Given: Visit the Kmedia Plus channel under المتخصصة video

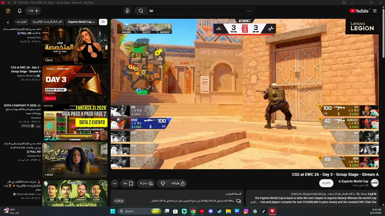Looking at the screenshot, I should (x=34, y=37).
